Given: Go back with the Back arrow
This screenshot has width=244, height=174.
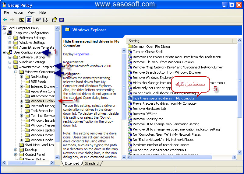Looking at the screenshot, I should [5, 20].
